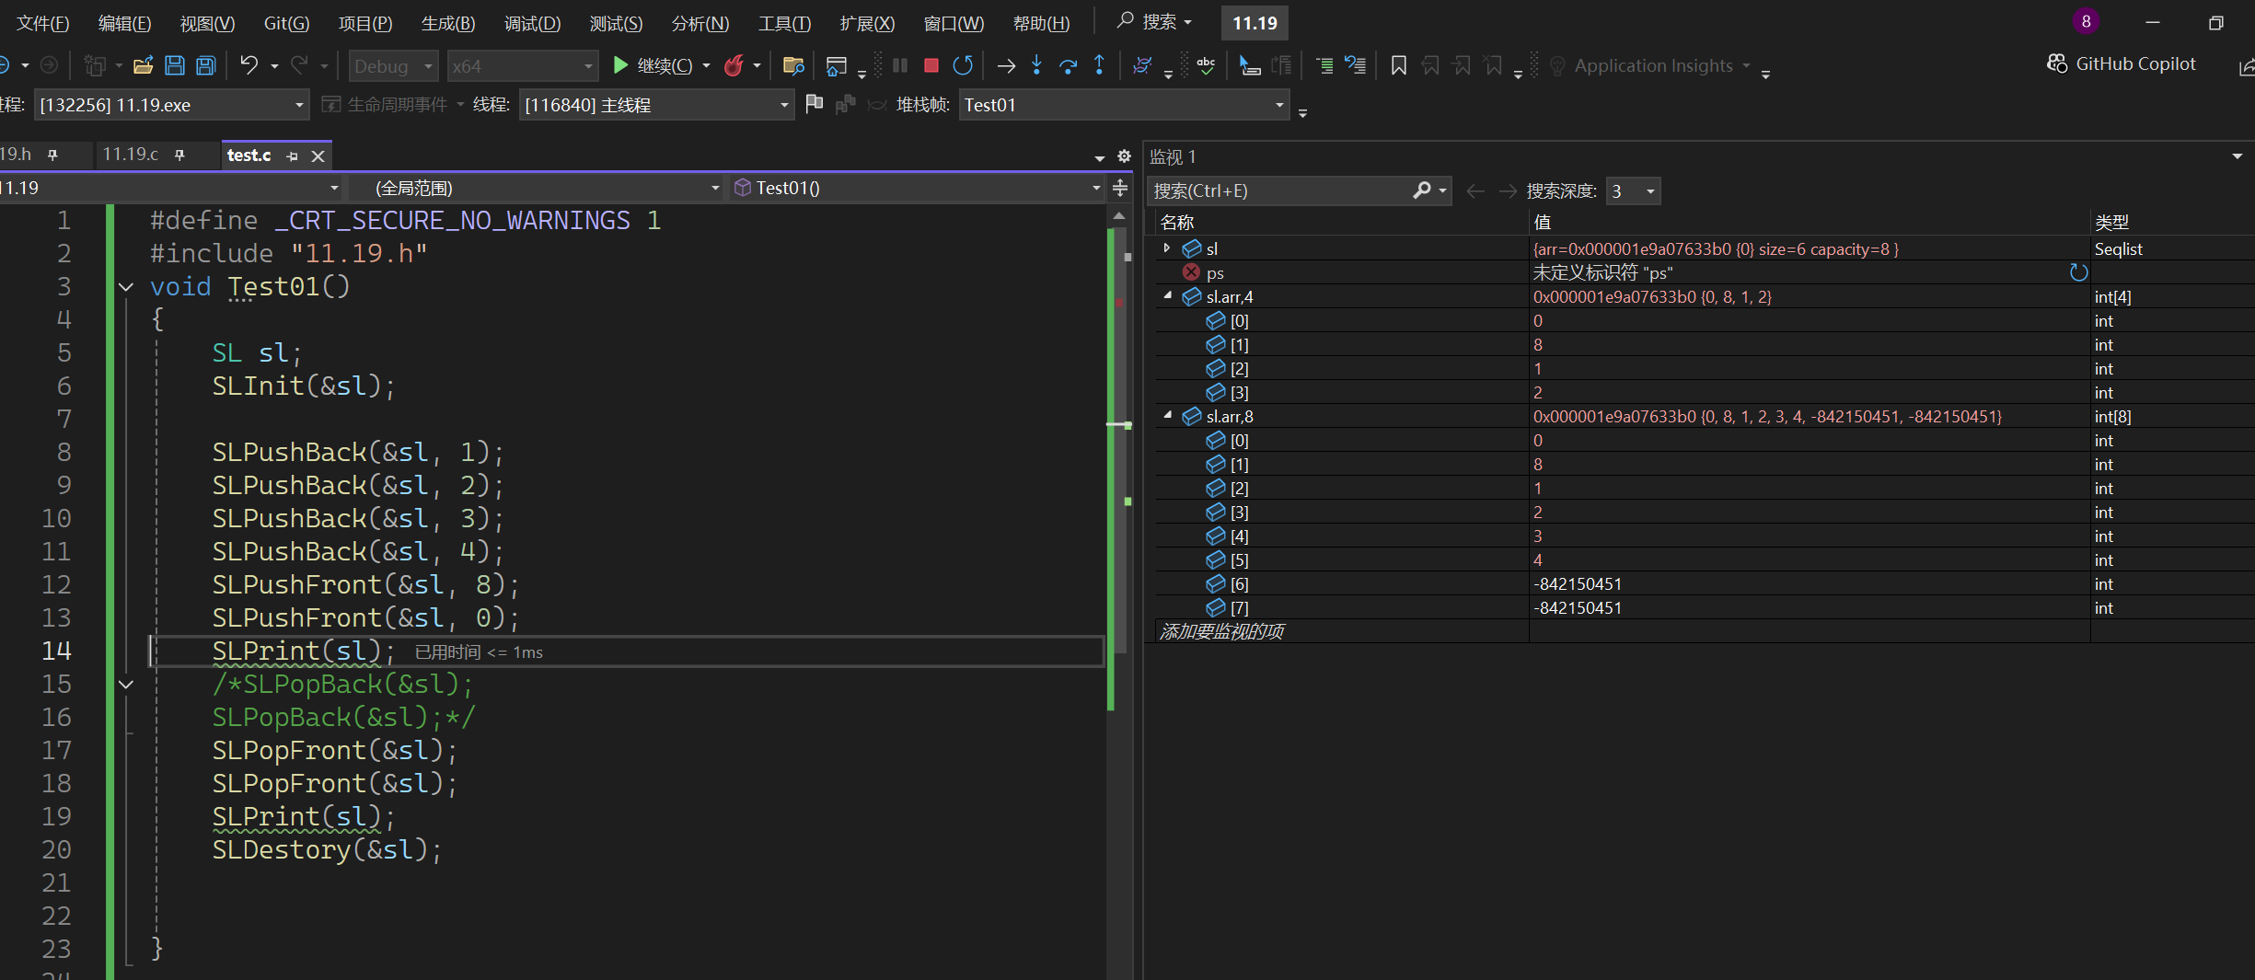Screen dimensions: 2255x980
Task: Collapse the comment block at line 15
Action: [126, 685]
